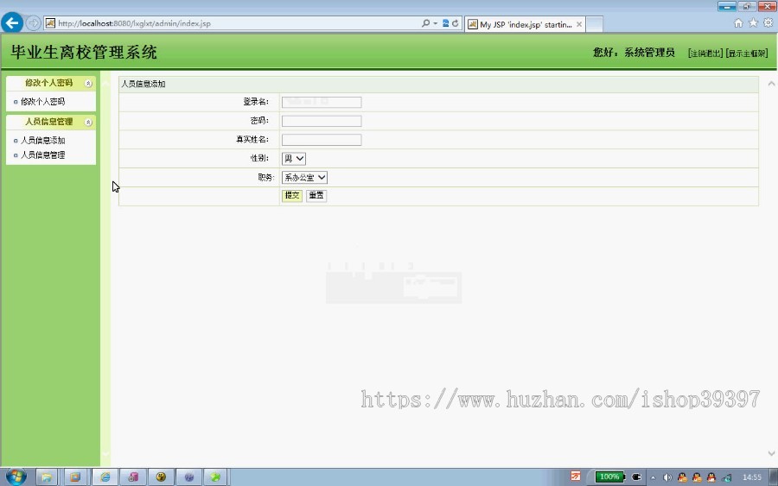The image size is (778, 486).
Task: Click 注销退出 logout link
Action: (705, 54)
